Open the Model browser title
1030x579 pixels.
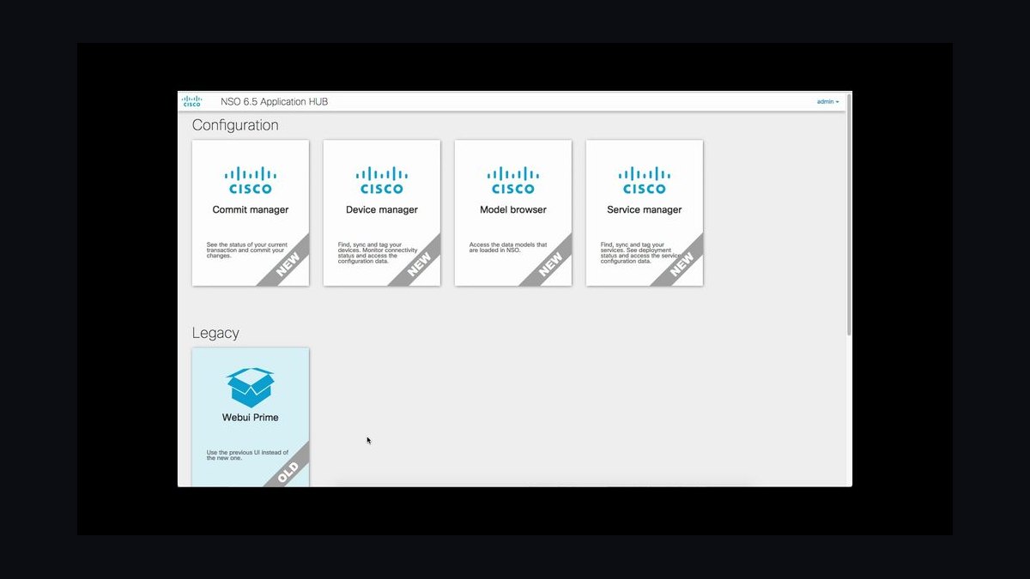click(513, 209)
